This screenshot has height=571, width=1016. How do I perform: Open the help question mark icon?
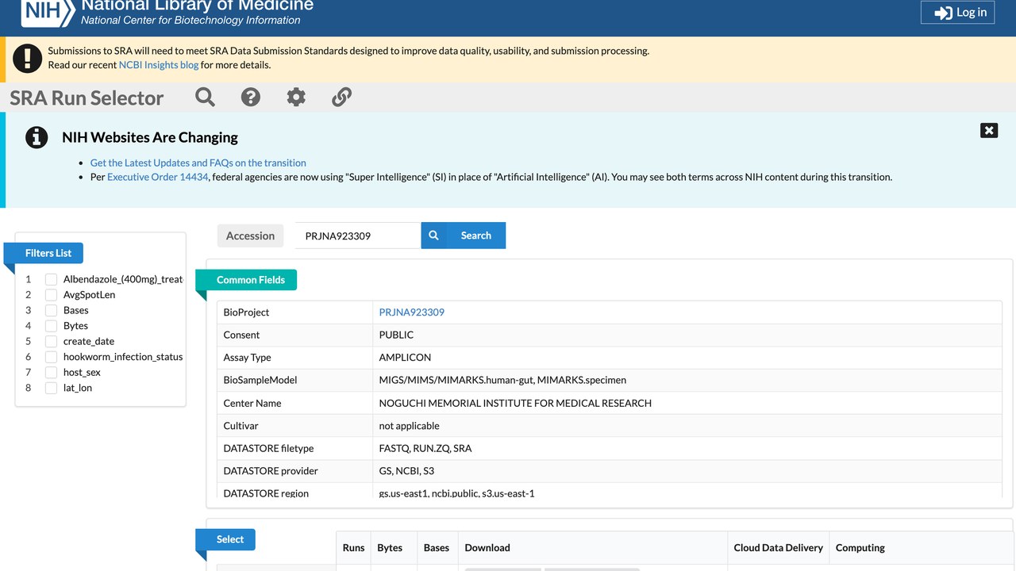[251, 97]
